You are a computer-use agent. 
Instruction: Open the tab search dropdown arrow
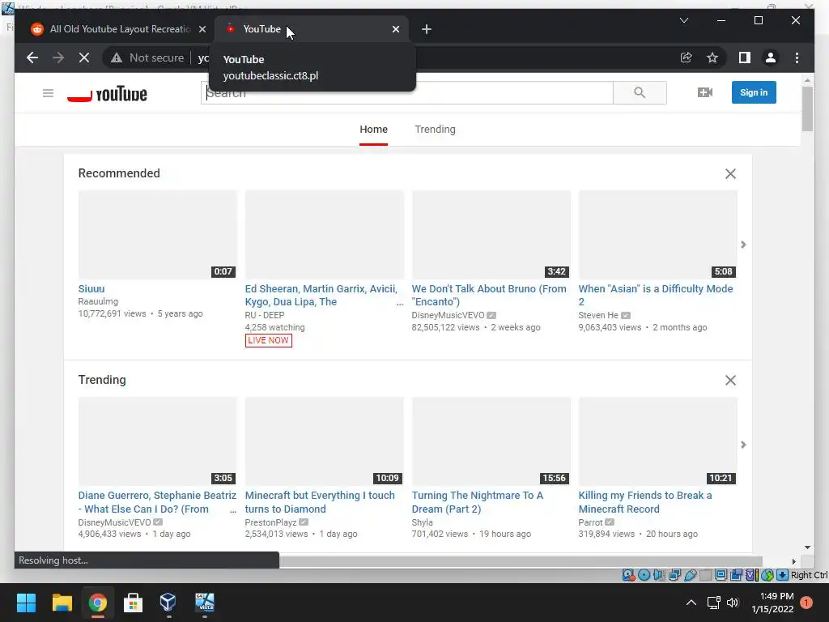[x=684, y=20]
